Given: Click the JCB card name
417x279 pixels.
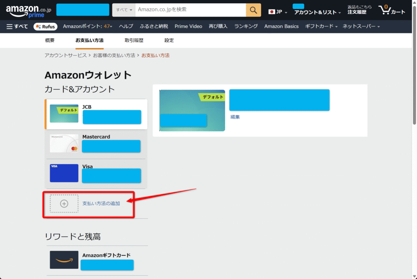Looking at the screenshot, I should [x=87, y=107].
